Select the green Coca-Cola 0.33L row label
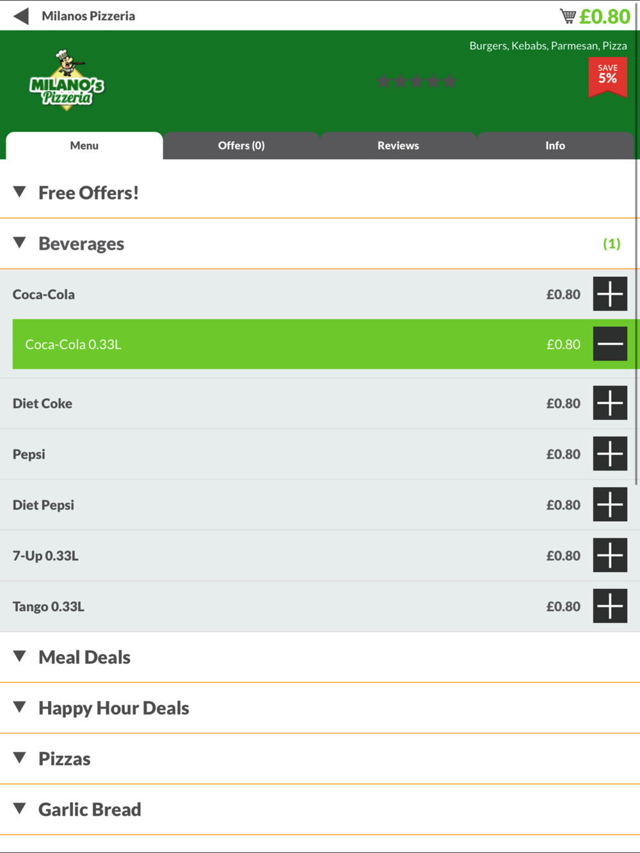 (73, 345)
